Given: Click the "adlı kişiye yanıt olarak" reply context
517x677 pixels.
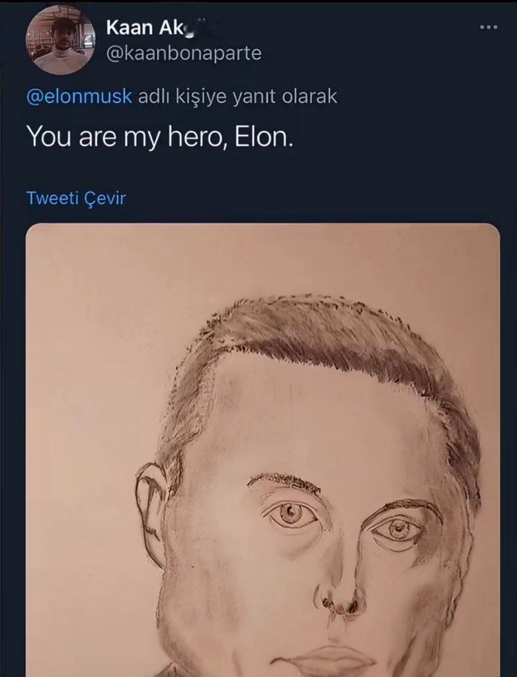Looking at the screenshot, I should pyautogui.click(x=237, y=97).
